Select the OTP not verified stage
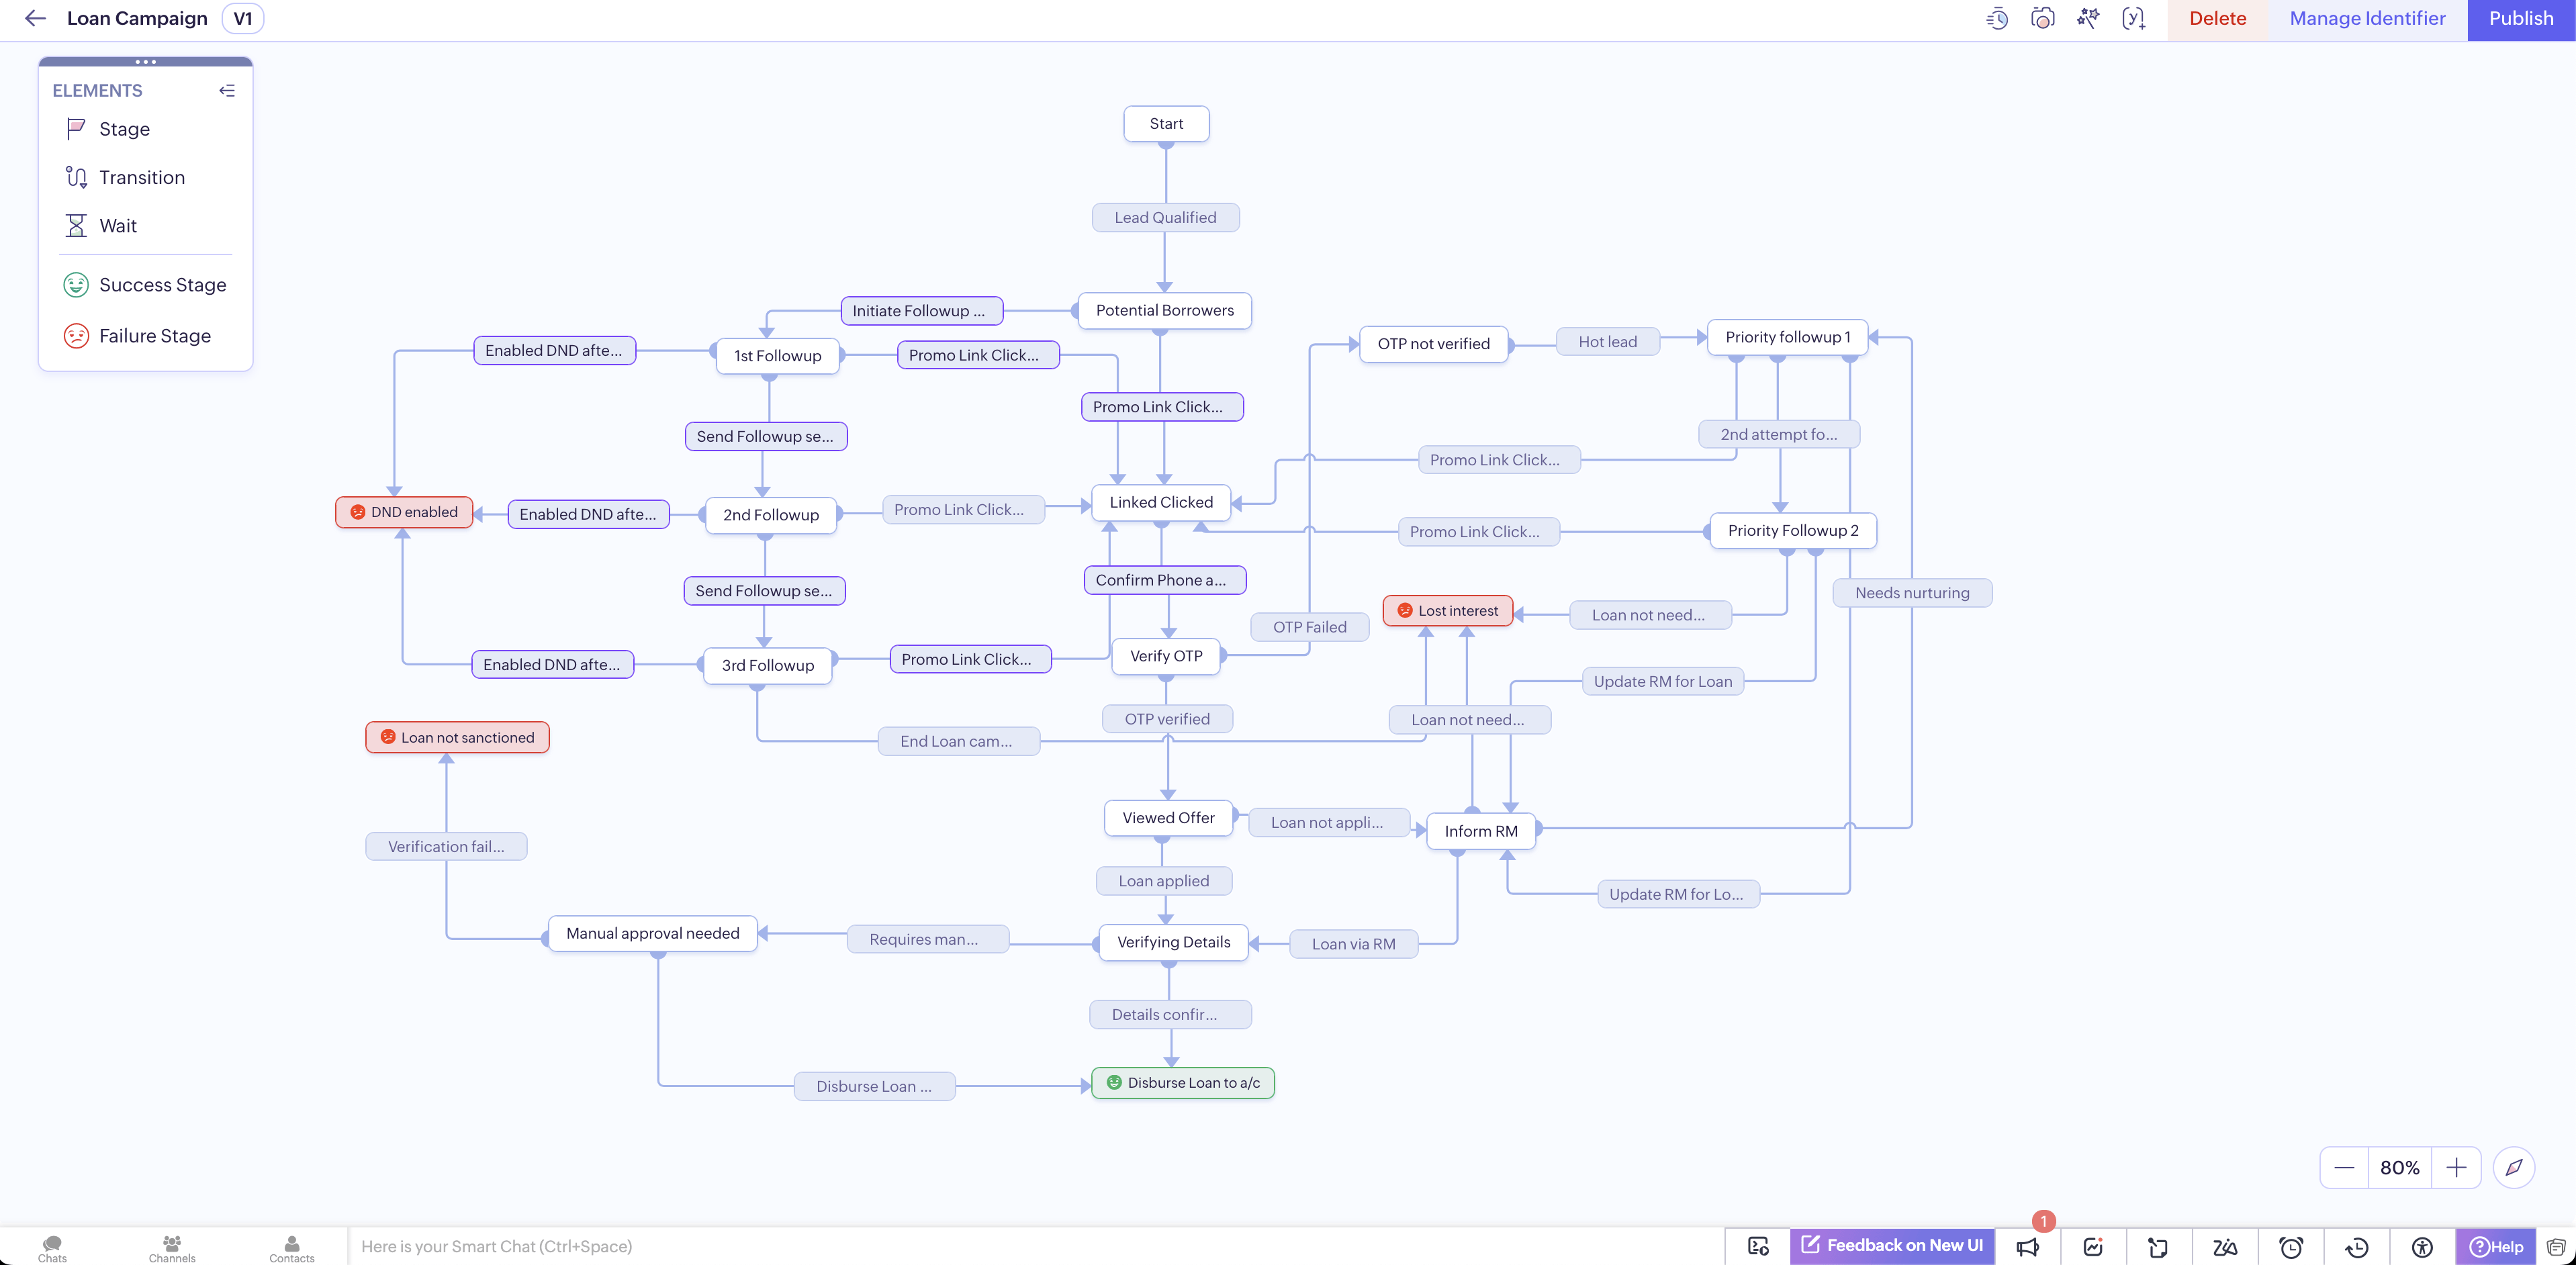Viewport: 2576px width, 1265px height. point(1433,344)
